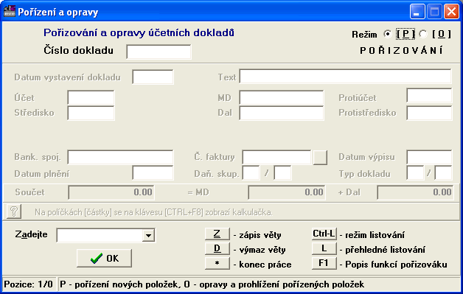Screen dimensions: 463x294
Task: Click the Datum vystavení dokladu field
Action: point(153,77)
